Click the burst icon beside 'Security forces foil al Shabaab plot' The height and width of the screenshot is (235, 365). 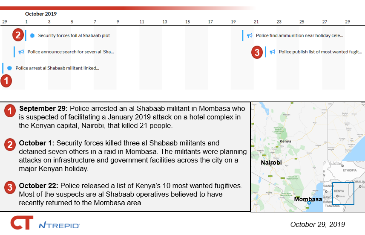point(32,35)
